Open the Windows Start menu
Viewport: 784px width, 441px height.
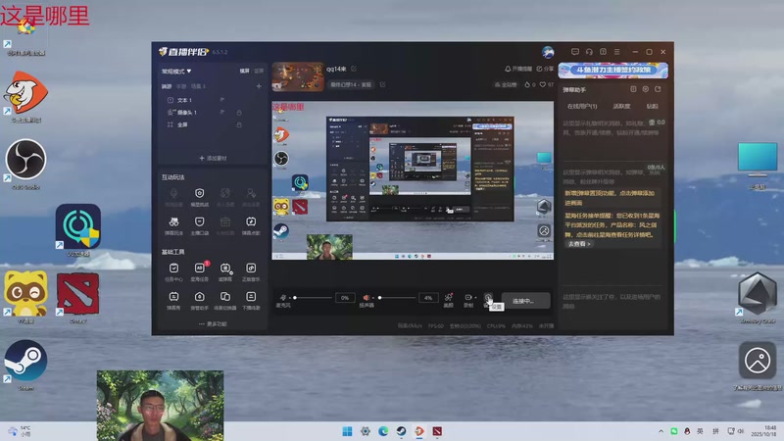tap(347, 431)
